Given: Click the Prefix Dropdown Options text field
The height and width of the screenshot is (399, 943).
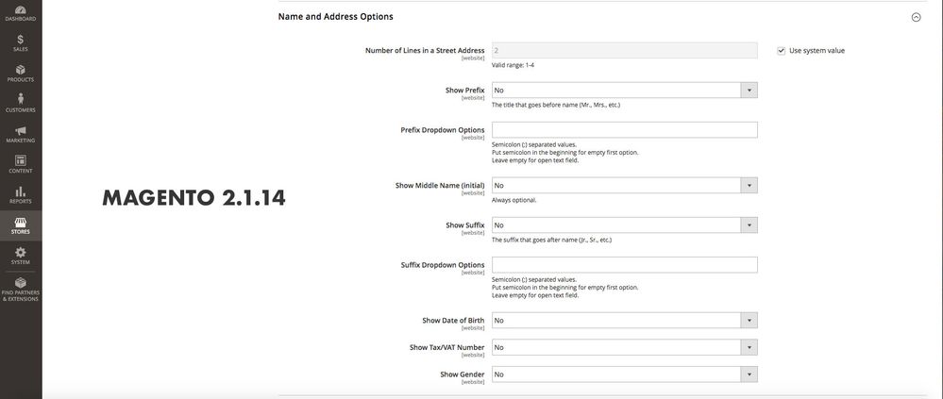Looking at the screenshot, I should click(624, 130).
